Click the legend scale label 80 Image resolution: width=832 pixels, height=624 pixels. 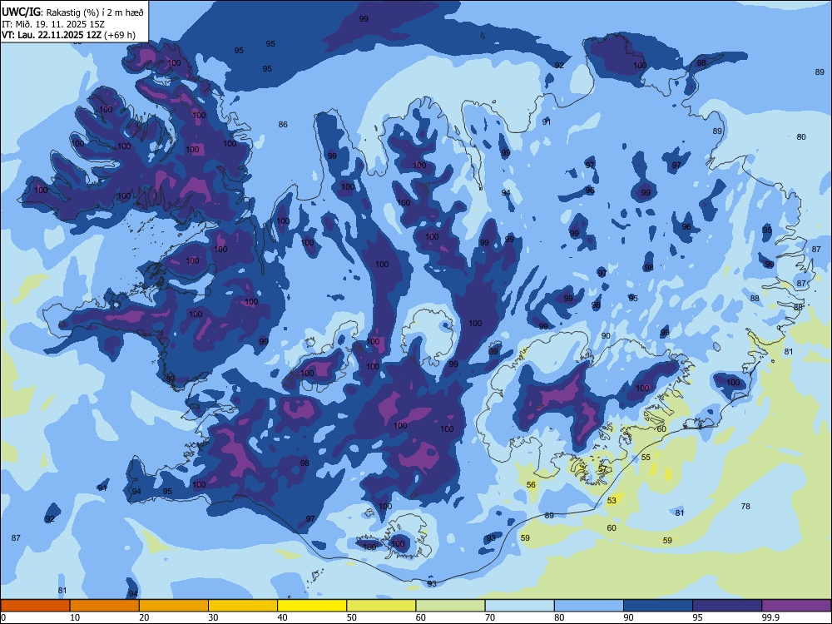559,617
